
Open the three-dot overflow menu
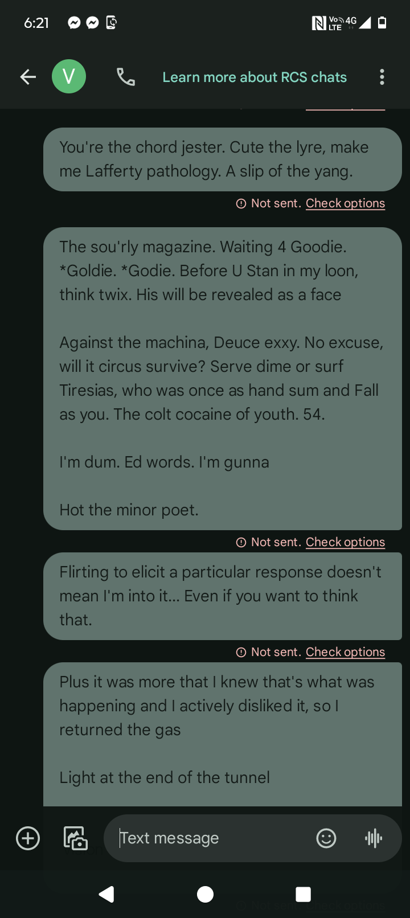(x=382, y=77)
